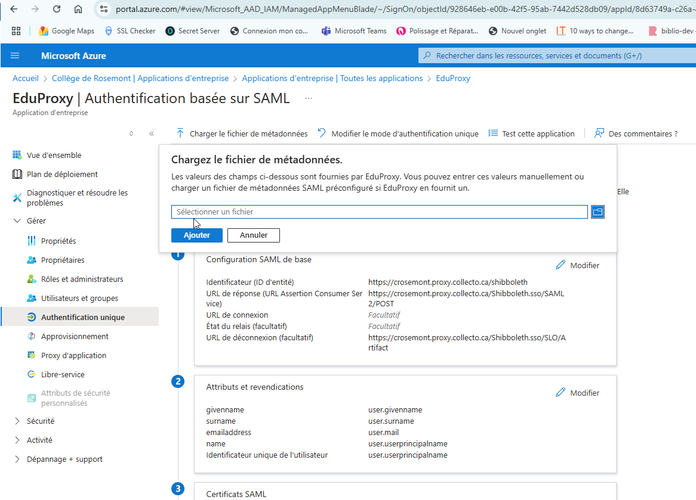This screenshot has height=500, width=696.
Task: Reload the page with browser refresh icon
Action: point(57,9)
